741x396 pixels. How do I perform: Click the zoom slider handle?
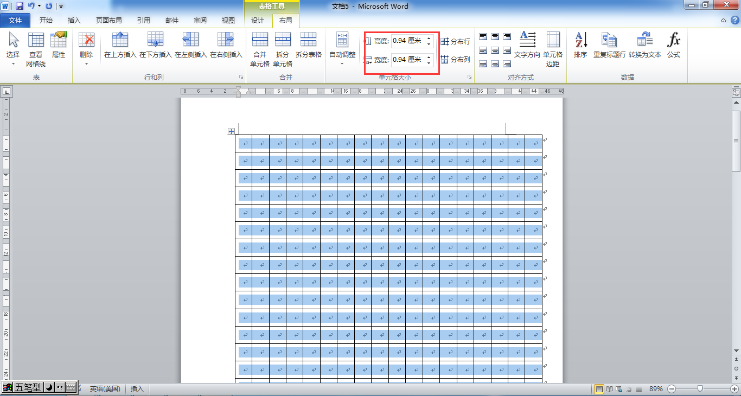[700, 388]
